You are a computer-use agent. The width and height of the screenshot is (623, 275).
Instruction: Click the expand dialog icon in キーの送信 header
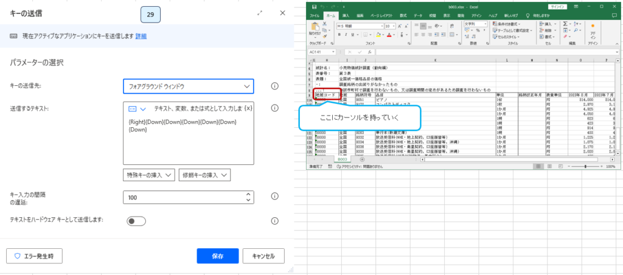tap(260, 13)
